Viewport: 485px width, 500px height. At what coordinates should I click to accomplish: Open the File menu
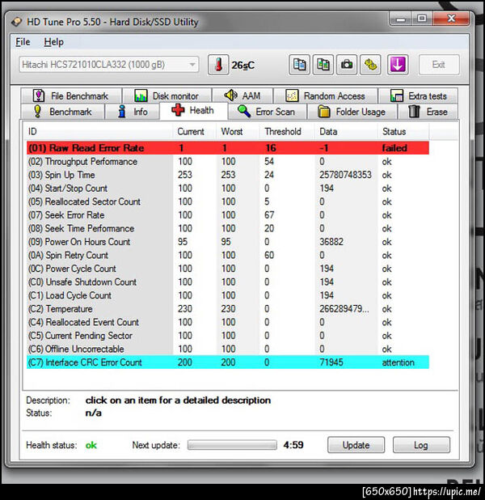pyautogui.click(x=23, y=42)
